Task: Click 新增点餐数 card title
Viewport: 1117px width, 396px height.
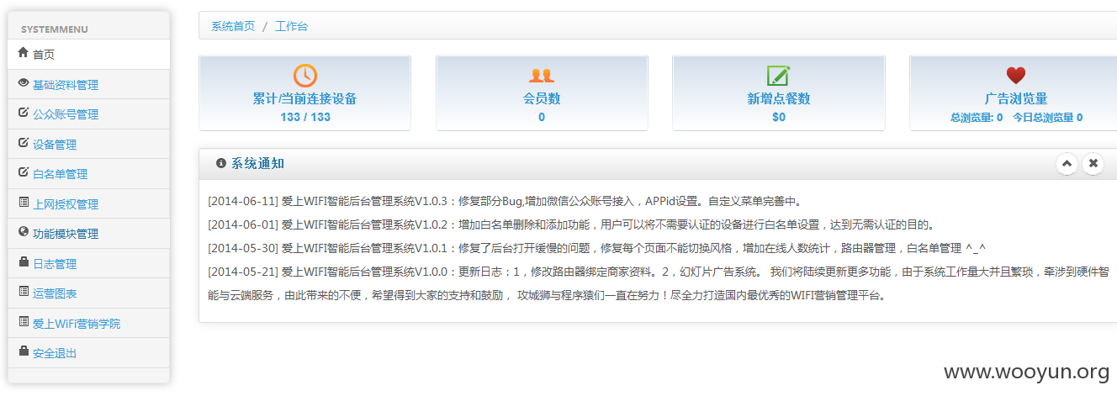Action: [x=779, y=98]
